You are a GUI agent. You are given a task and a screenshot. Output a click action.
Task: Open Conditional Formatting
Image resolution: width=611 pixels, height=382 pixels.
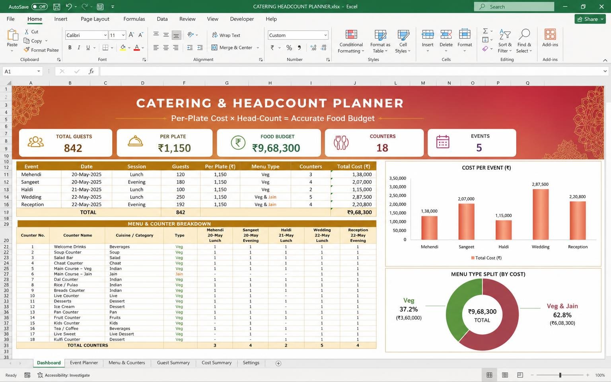pyautogui.click(x=351, y=41)
